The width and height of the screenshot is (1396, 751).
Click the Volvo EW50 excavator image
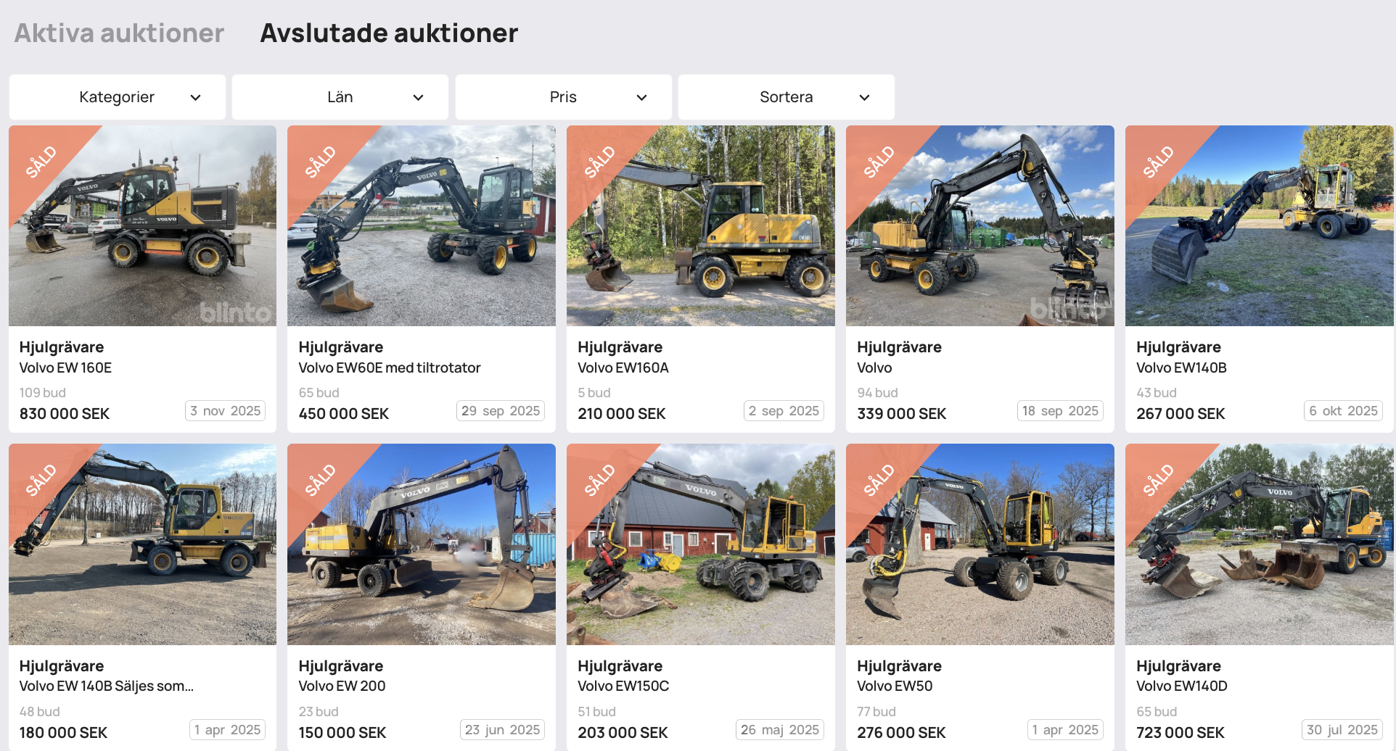click(x=980, y=544)
